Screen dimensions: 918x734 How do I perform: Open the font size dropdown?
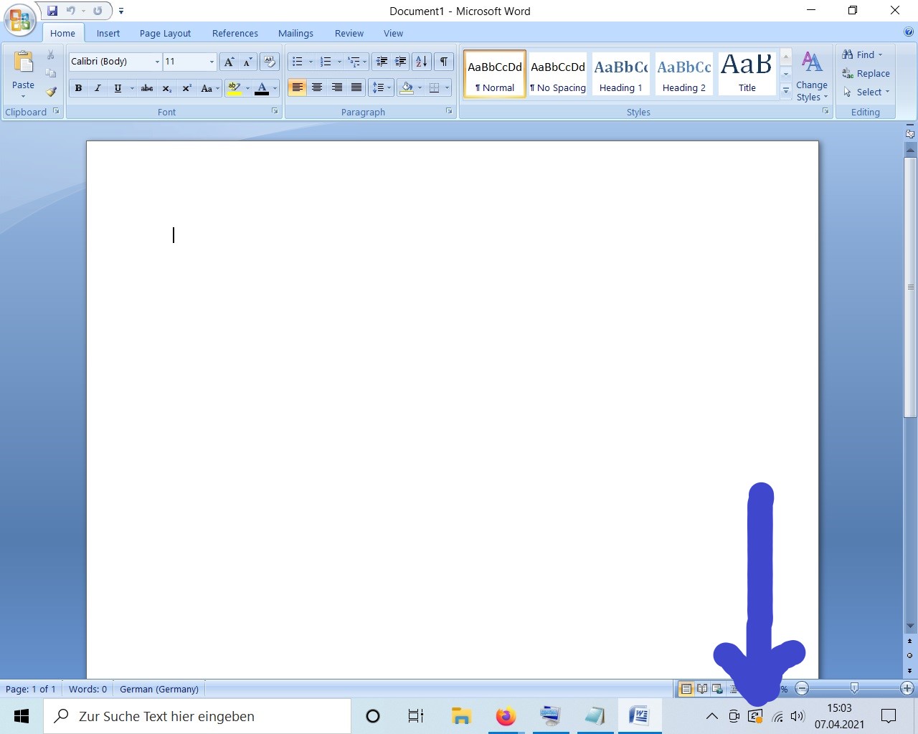pos(212,62)
